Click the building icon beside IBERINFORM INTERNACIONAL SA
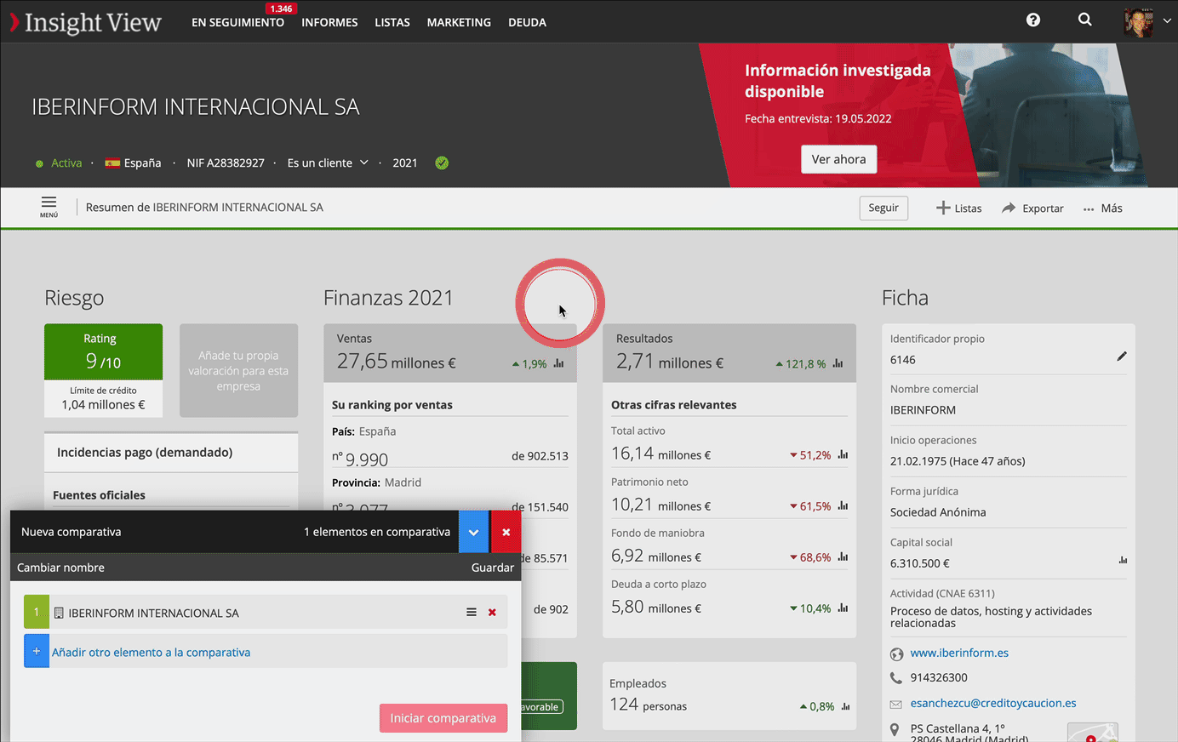The image size is (1178, 742). 59,613
